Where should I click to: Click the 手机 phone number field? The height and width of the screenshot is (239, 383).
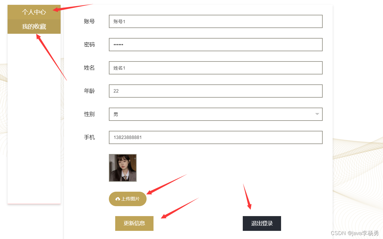[x=216, y=137]
